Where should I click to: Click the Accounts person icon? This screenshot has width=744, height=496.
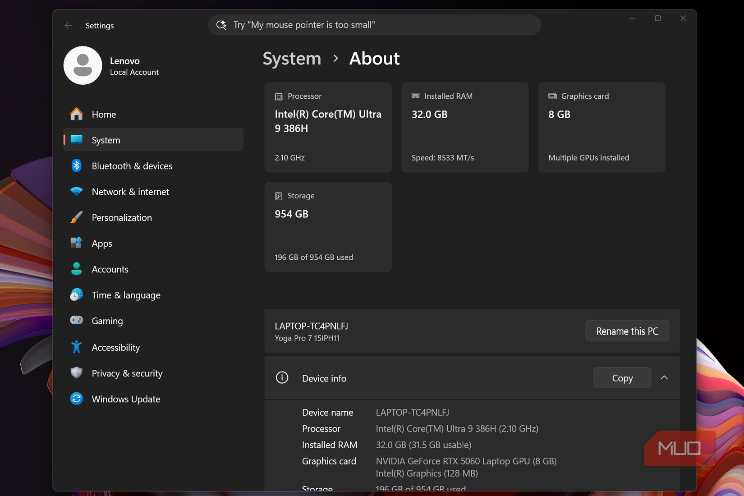tap(77, 269)
